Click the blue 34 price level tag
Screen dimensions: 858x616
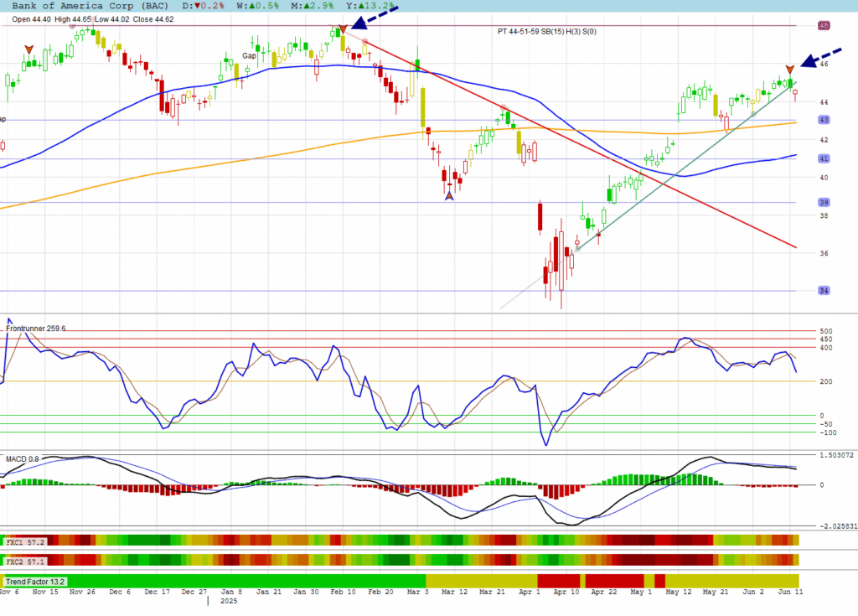point(824,291)
